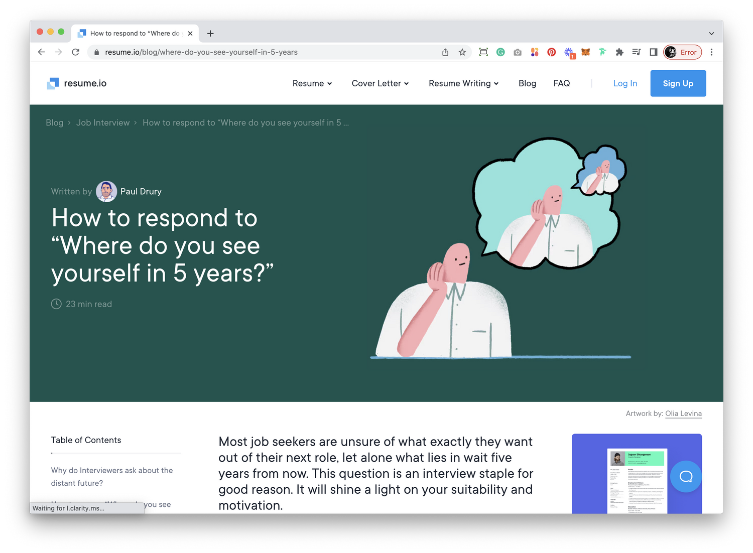Open the chat support bubble
This screenshot has width=753, height=553.
coord(686,476)
